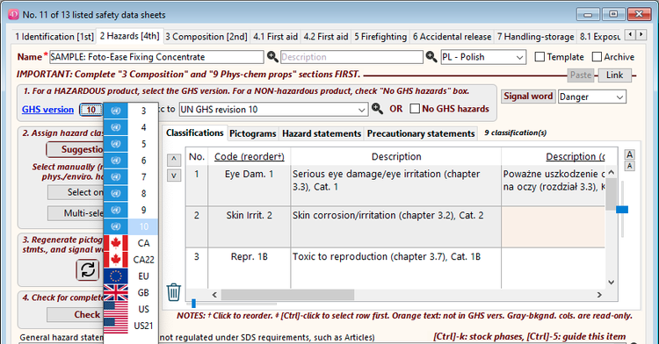Move row up with the ^ button
This screenshot has height=344, width=659.
[x=174, y=160]
